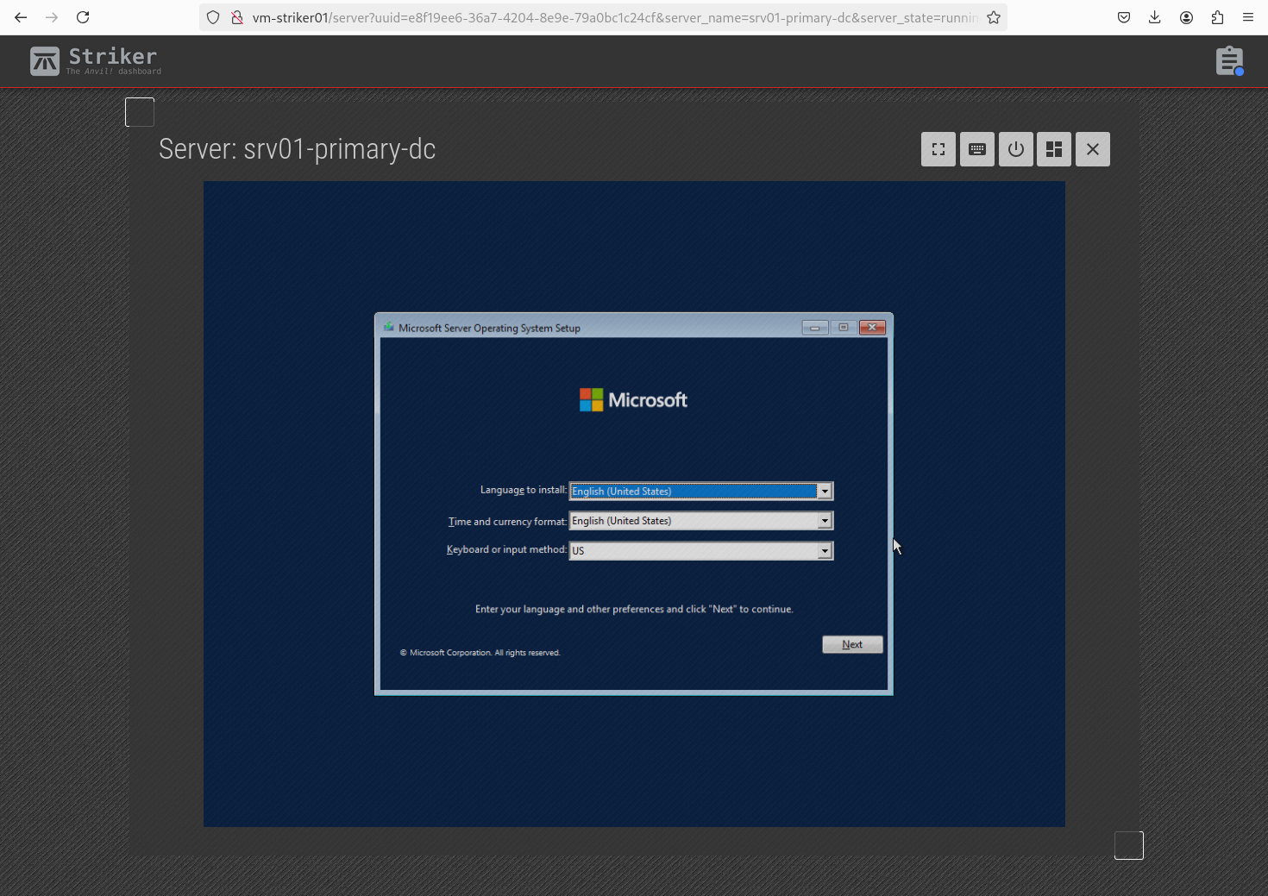Expand the Keyboard or input method dropdown arrow

coord(825,551)
